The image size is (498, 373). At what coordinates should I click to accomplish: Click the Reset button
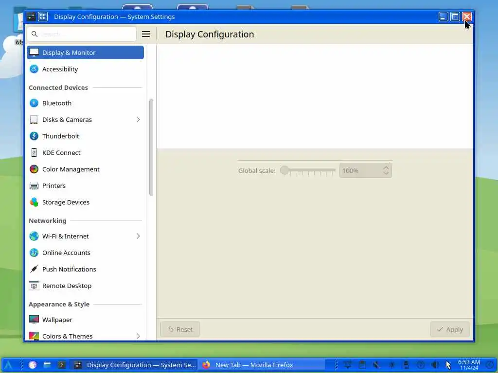180,330
